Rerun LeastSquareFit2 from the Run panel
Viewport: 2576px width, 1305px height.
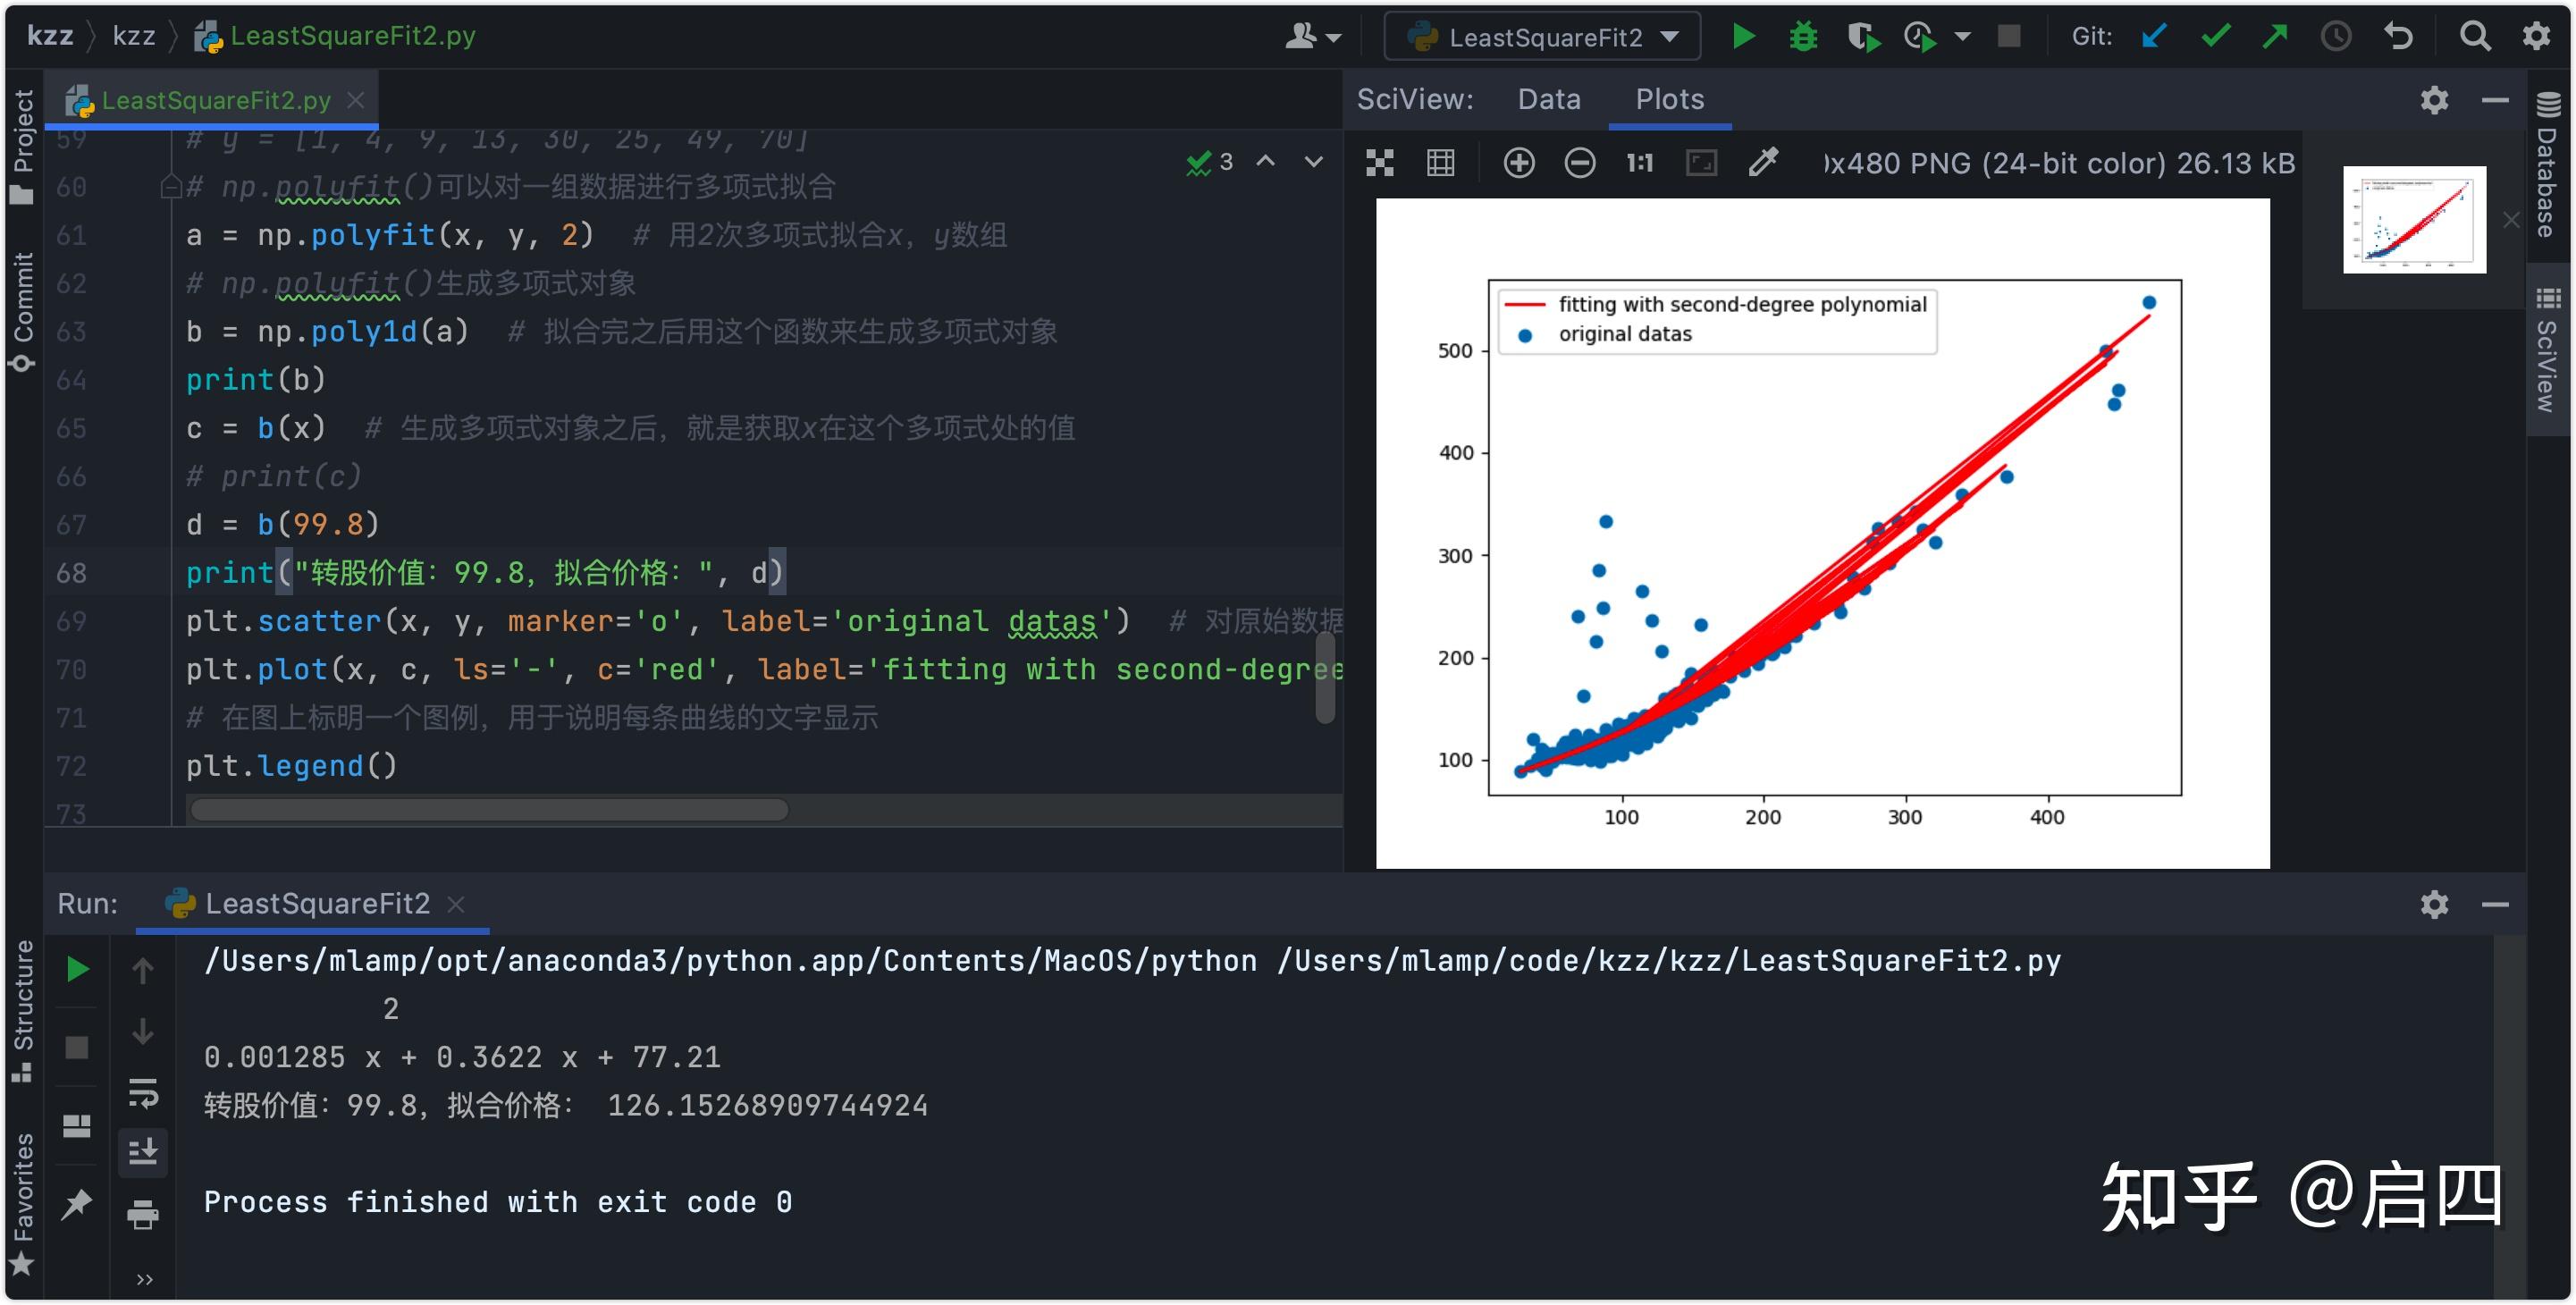tap(77, 967)
